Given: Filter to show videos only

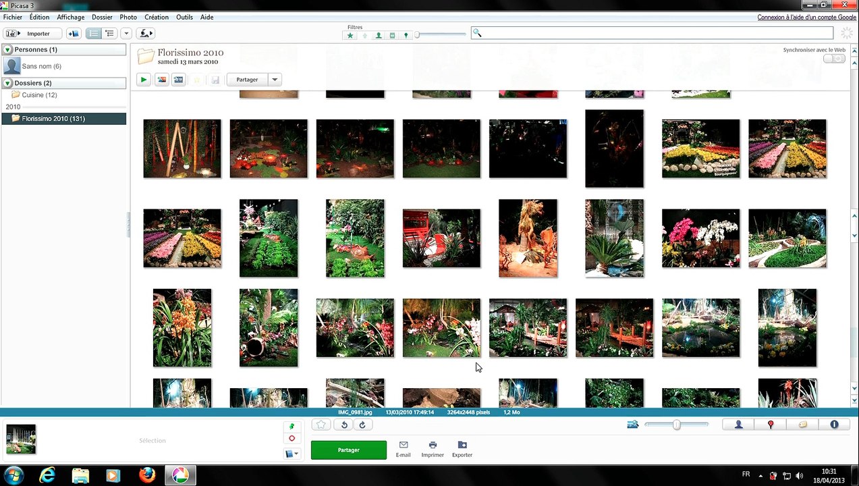Looking at the screenshot, I should point(392,35).
